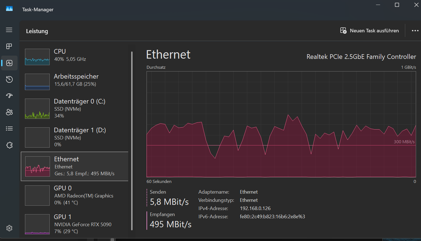
Task: Click the Adaptername label
Action: (214, 192)
